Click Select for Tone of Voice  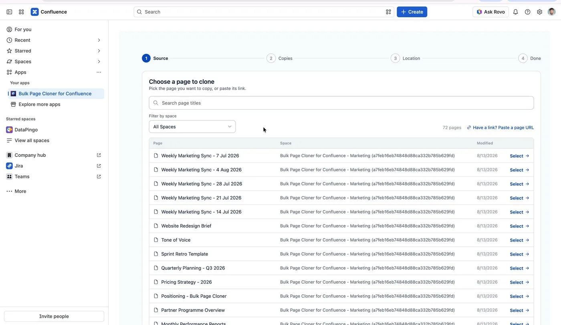(x=519, y=240)
